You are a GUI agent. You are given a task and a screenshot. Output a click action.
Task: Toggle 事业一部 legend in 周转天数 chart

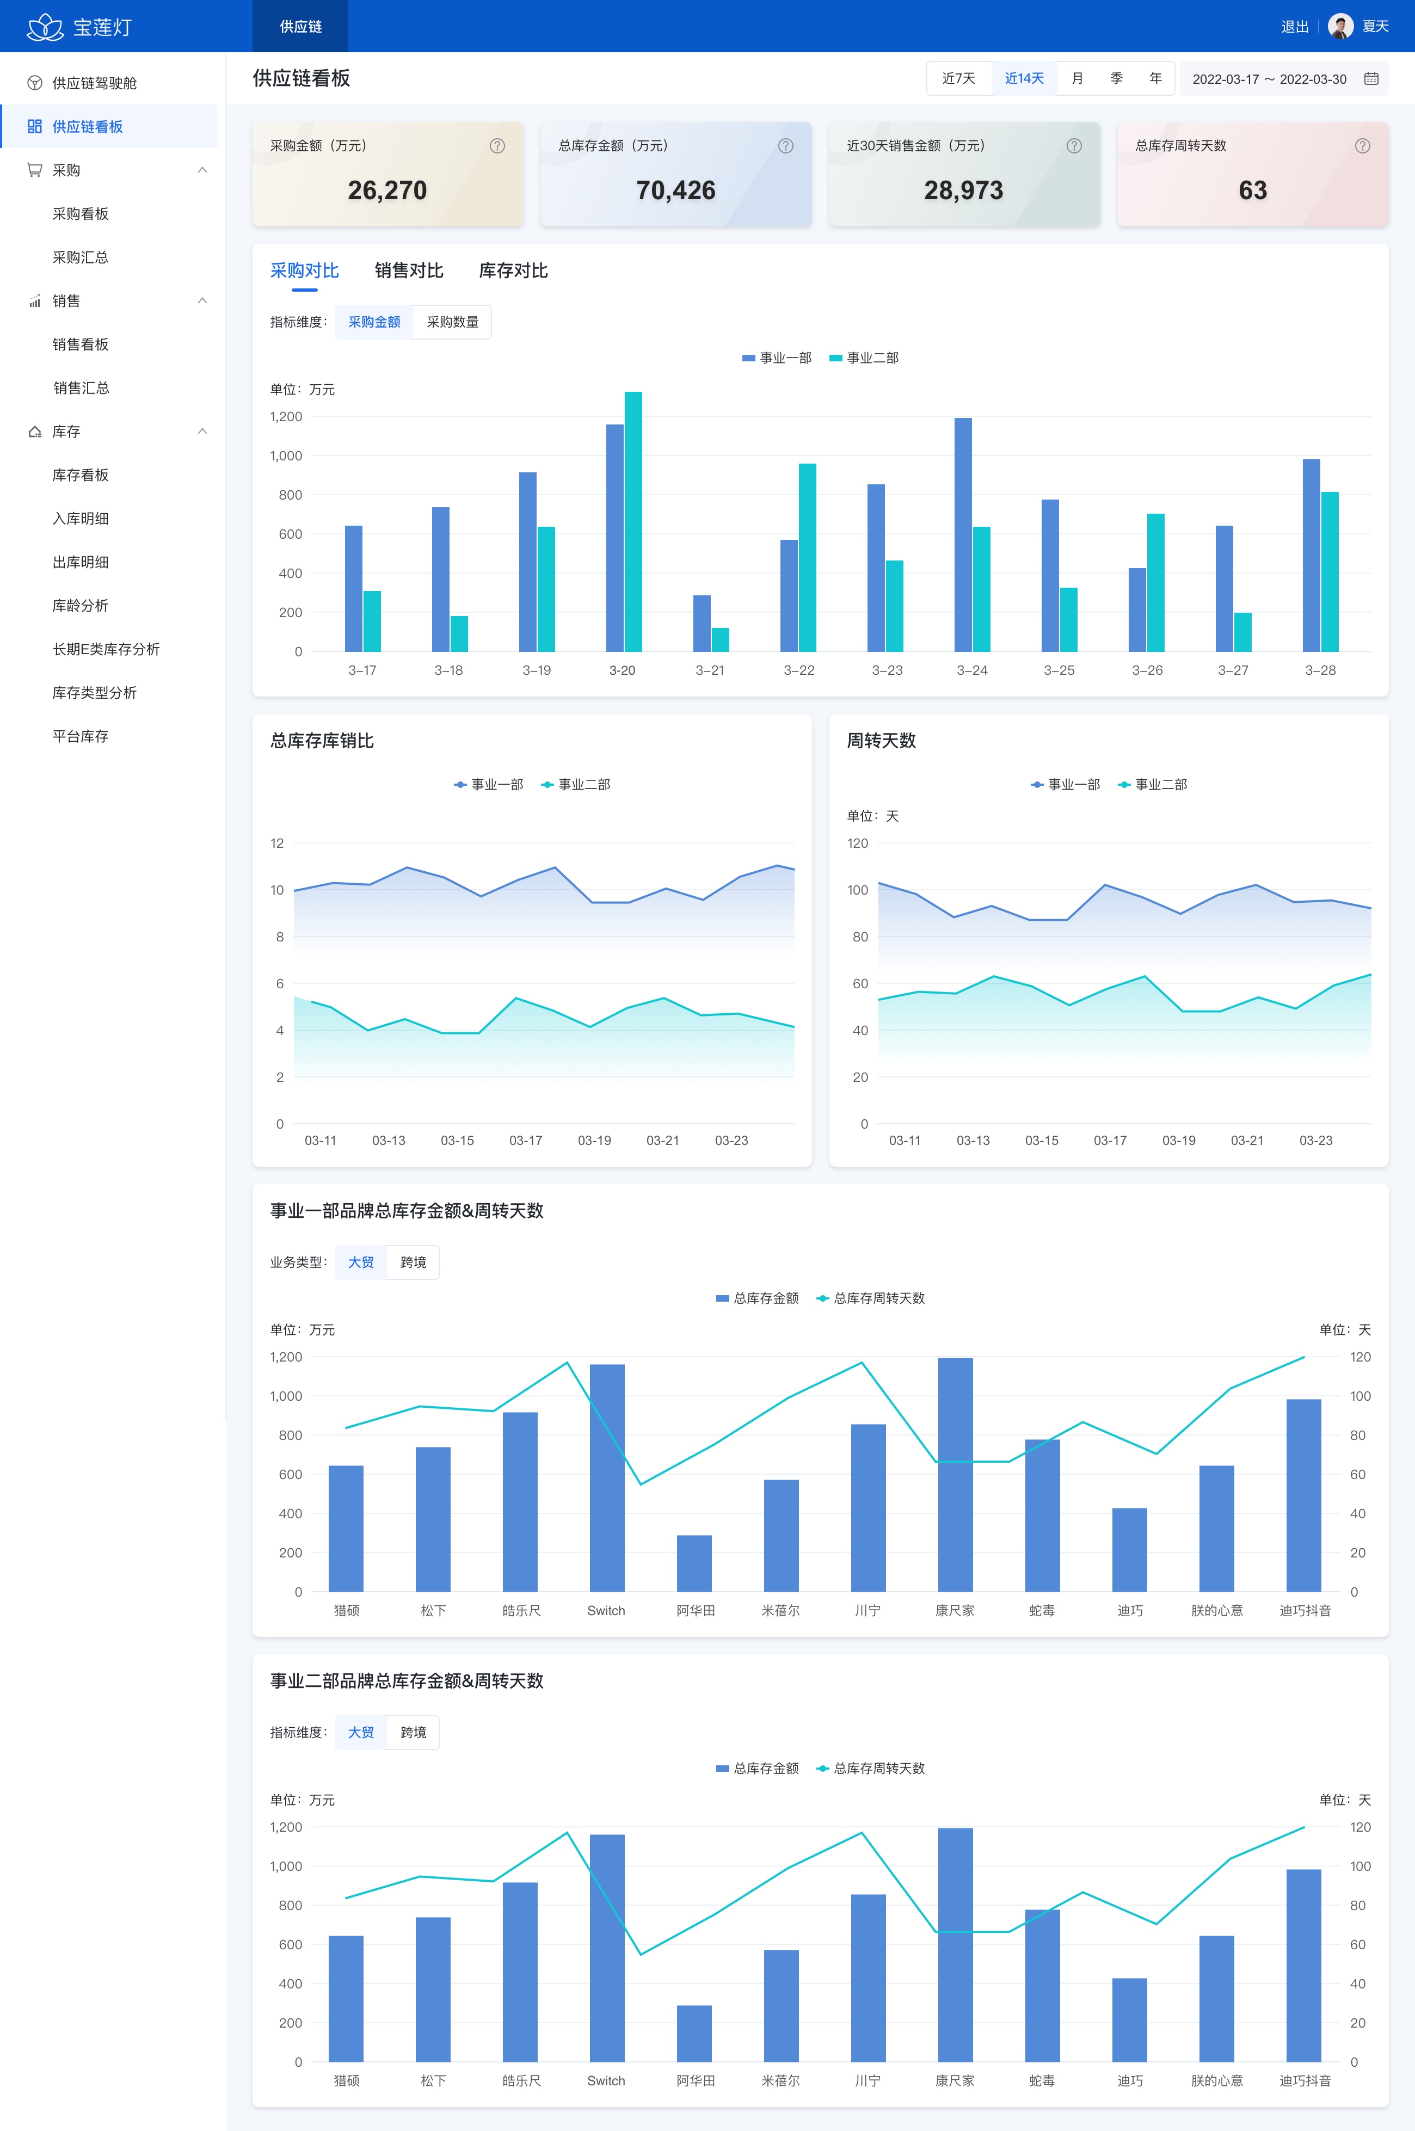(x=1066, y=785)
